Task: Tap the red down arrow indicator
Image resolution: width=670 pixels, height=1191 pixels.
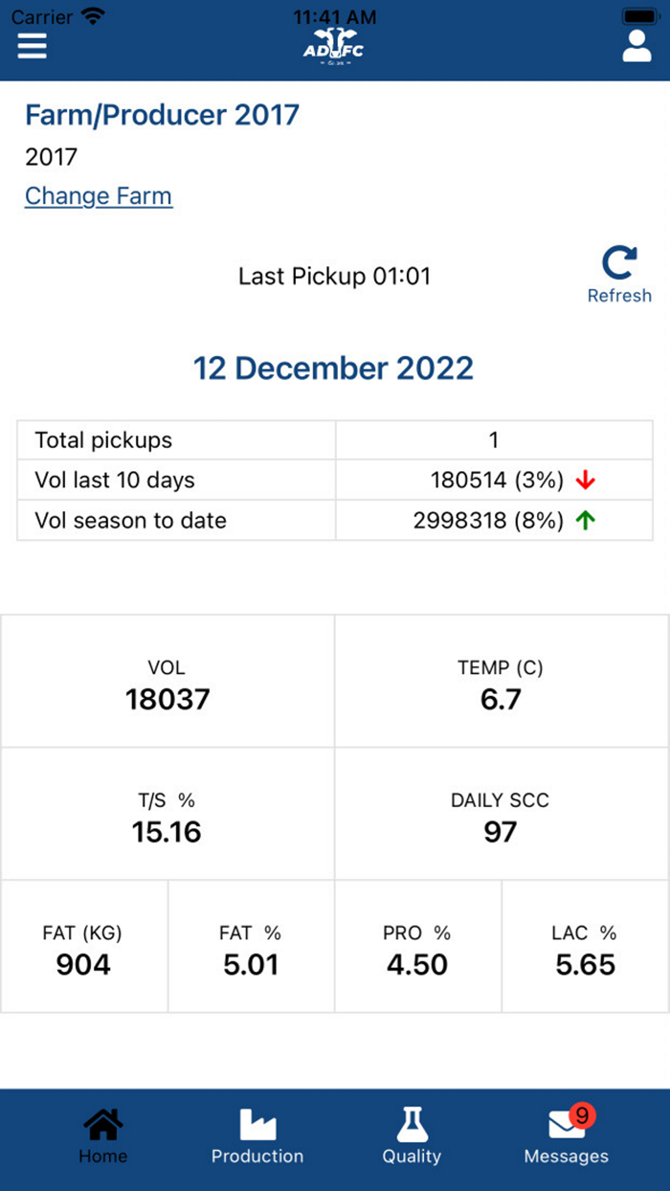Action: coord(586,481)
